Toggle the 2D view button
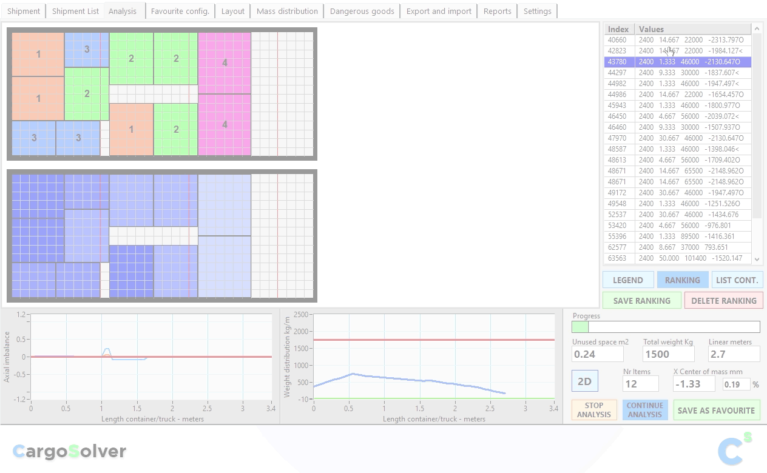Viewport: 767px width, 473px height. 584,381
